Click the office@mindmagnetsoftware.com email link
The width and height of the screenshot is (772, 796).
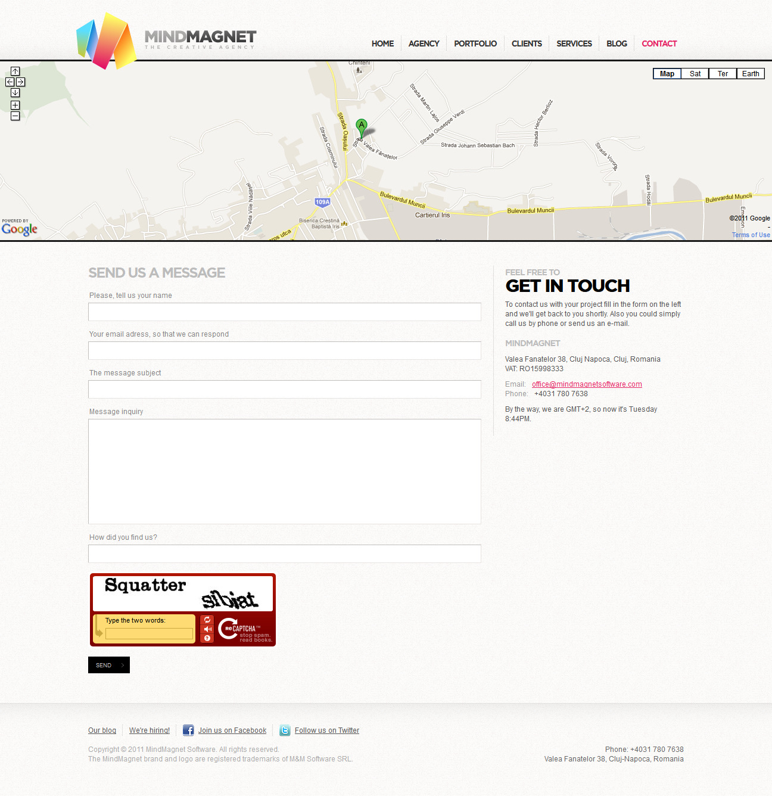[x=587, y=384]
